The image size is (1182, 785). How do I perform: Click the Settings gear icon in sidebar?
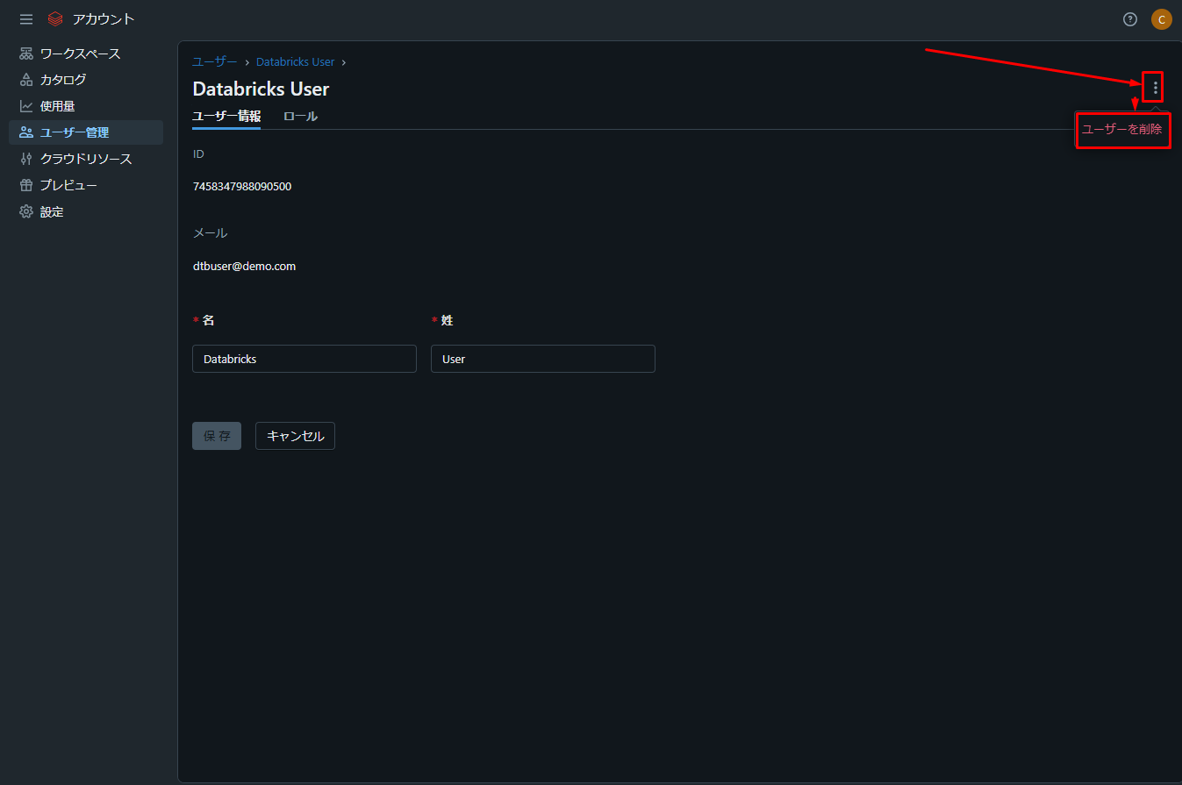click(x=26, y=211)
